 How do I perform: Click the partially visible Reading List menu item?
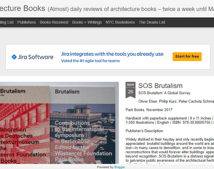click(x=7, y=22)
